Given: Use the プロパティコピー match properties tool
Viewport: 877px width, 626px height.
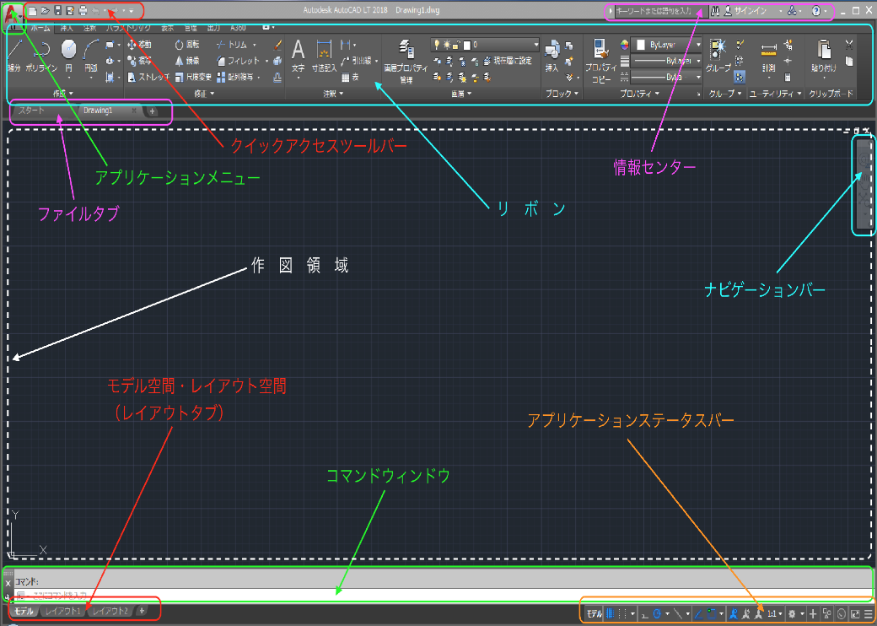Looking at the screenshot, I should [x=601, y=62].
